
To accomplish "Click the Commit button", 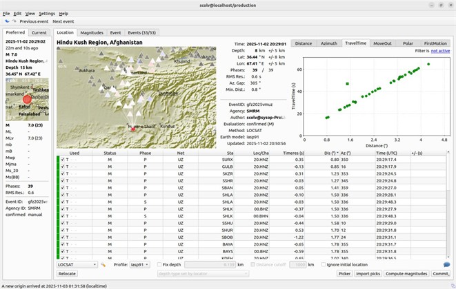I will click(441, 274).
